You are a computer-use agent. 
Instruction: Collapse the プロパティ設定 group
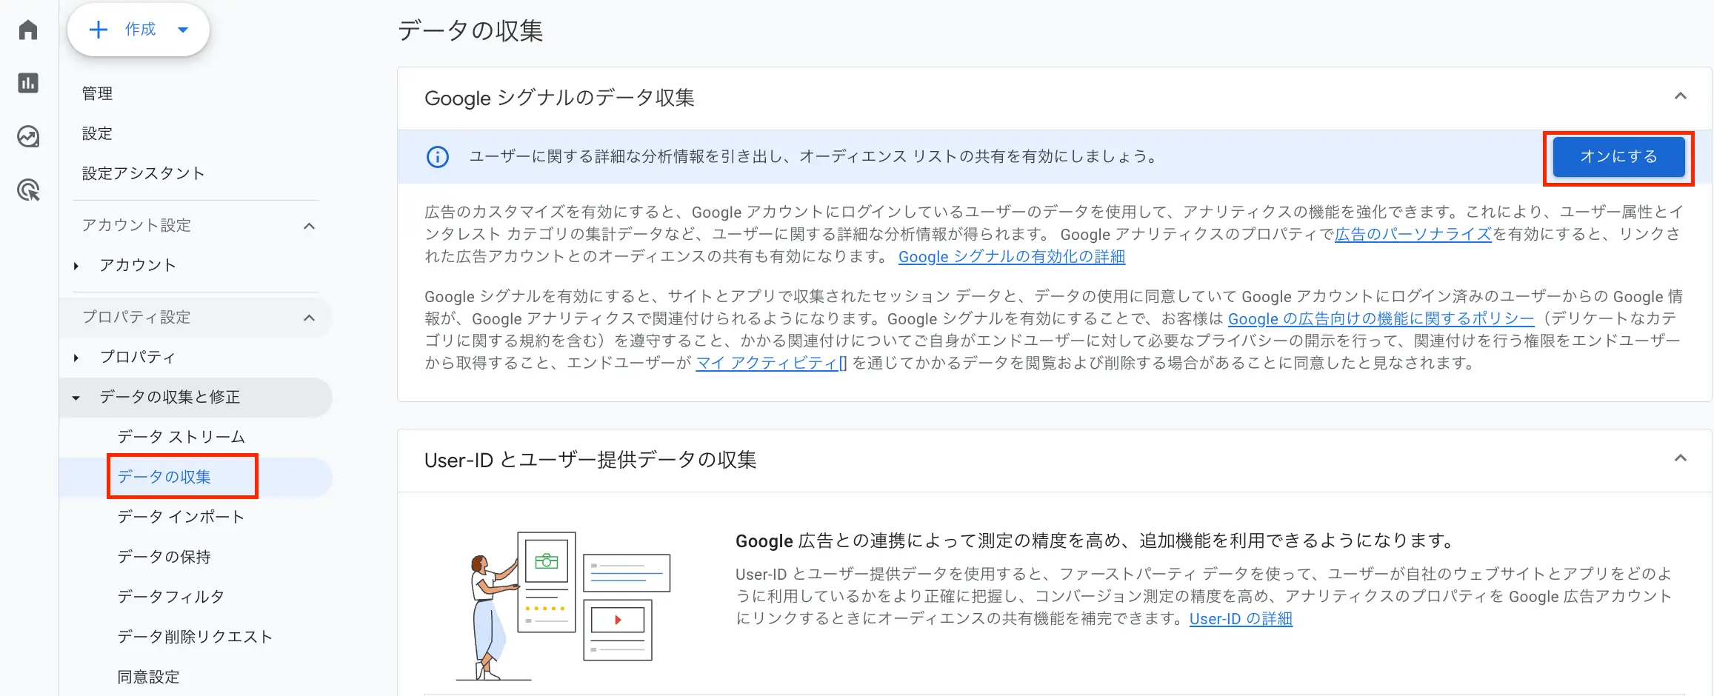(310, 318)
